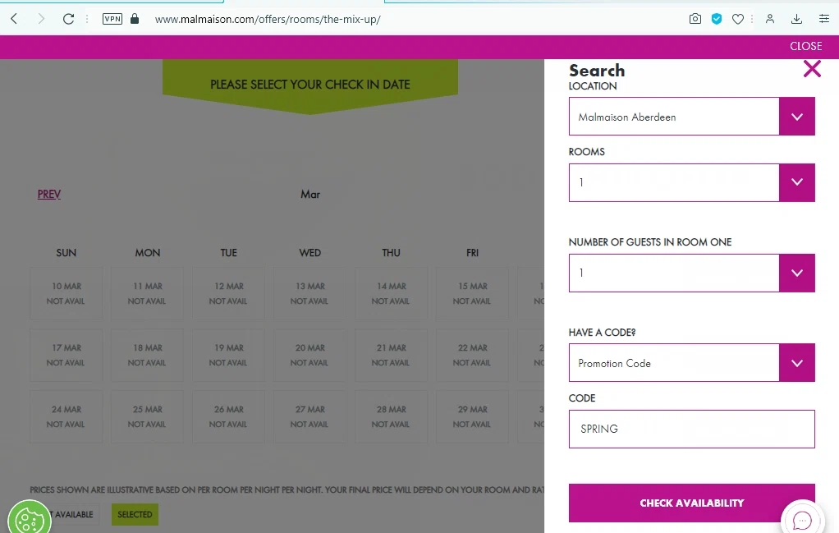This screenshot has width=839, height=533.
Task: Click the green SELECTED legend box
Action: [x=135, y=514]
